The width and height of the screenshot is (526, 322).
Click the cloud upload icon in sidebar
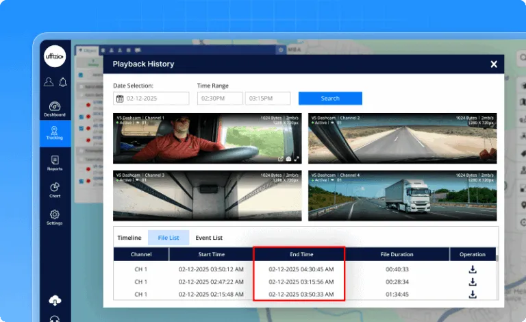pos(55,301)
